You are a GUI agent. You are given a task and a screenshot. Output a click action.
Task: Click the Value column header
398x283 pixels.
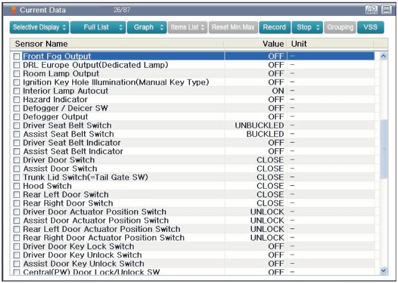273,44
